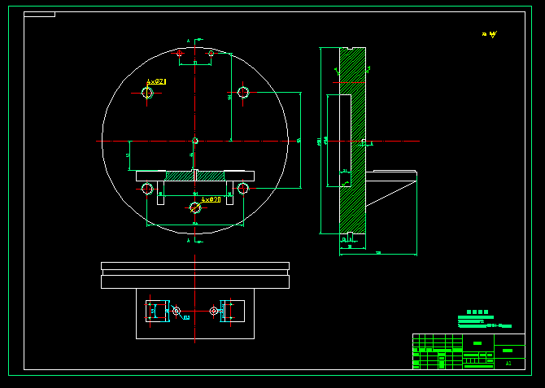Select the hole under the 4xØ21 callout
Screen dimensions: 545x388
coord(147,93)
